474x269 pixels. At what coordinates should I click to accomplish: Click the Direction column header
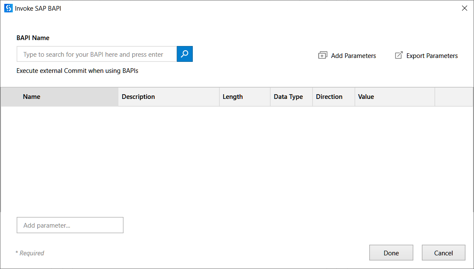334,97
